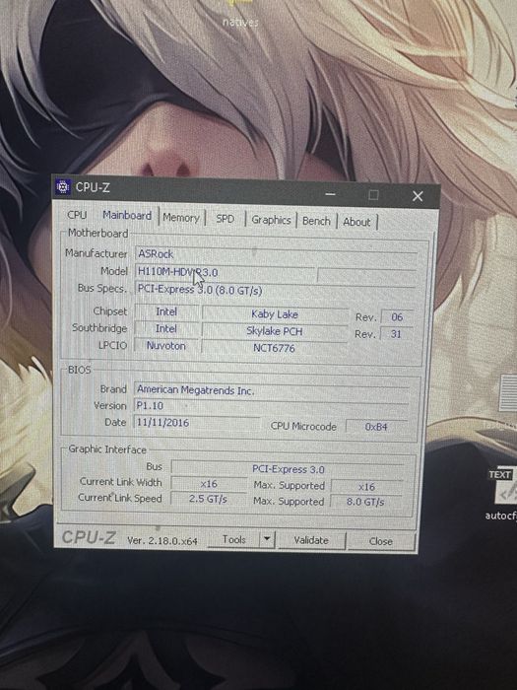Click the southbridge Rev. 31 value

click(x=396, y=334)
